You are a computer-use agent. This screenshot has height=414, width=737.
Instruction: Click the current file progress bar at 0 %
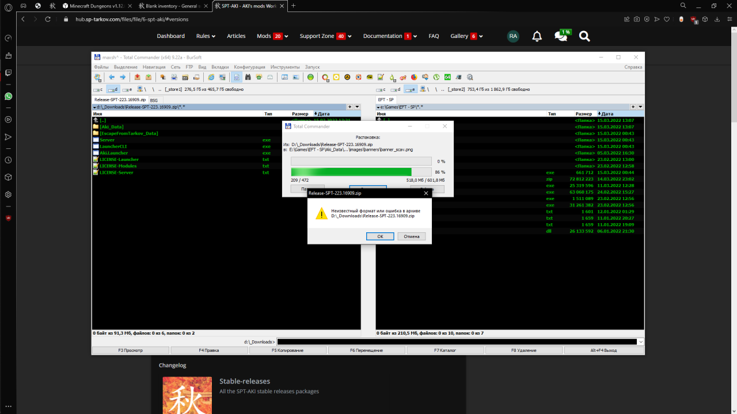pos(361,162)
